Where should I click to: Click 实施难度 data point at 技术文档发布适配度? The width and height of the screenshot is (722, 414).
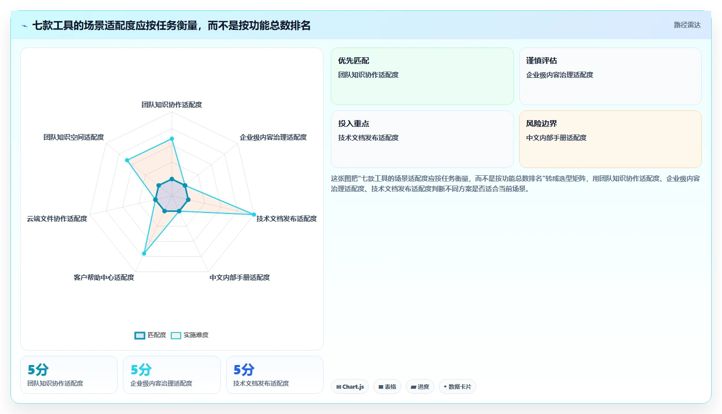[x=253, y=214]
